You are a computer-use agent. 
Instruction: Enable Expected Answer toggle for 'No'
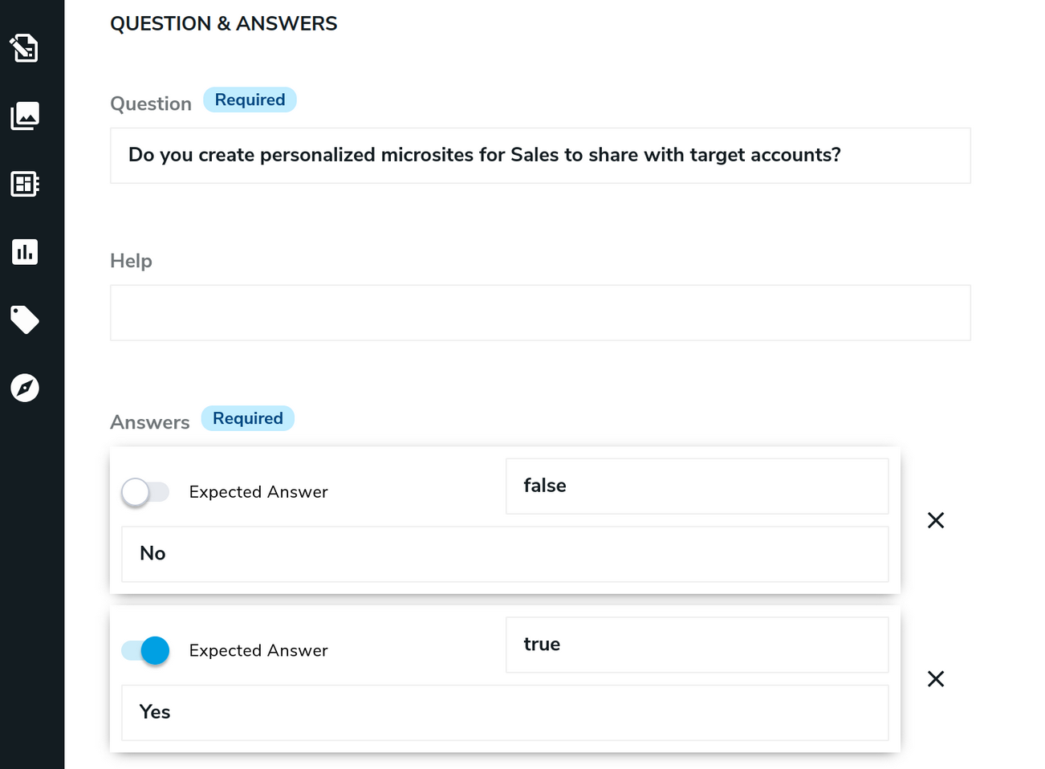pos(145,492)
